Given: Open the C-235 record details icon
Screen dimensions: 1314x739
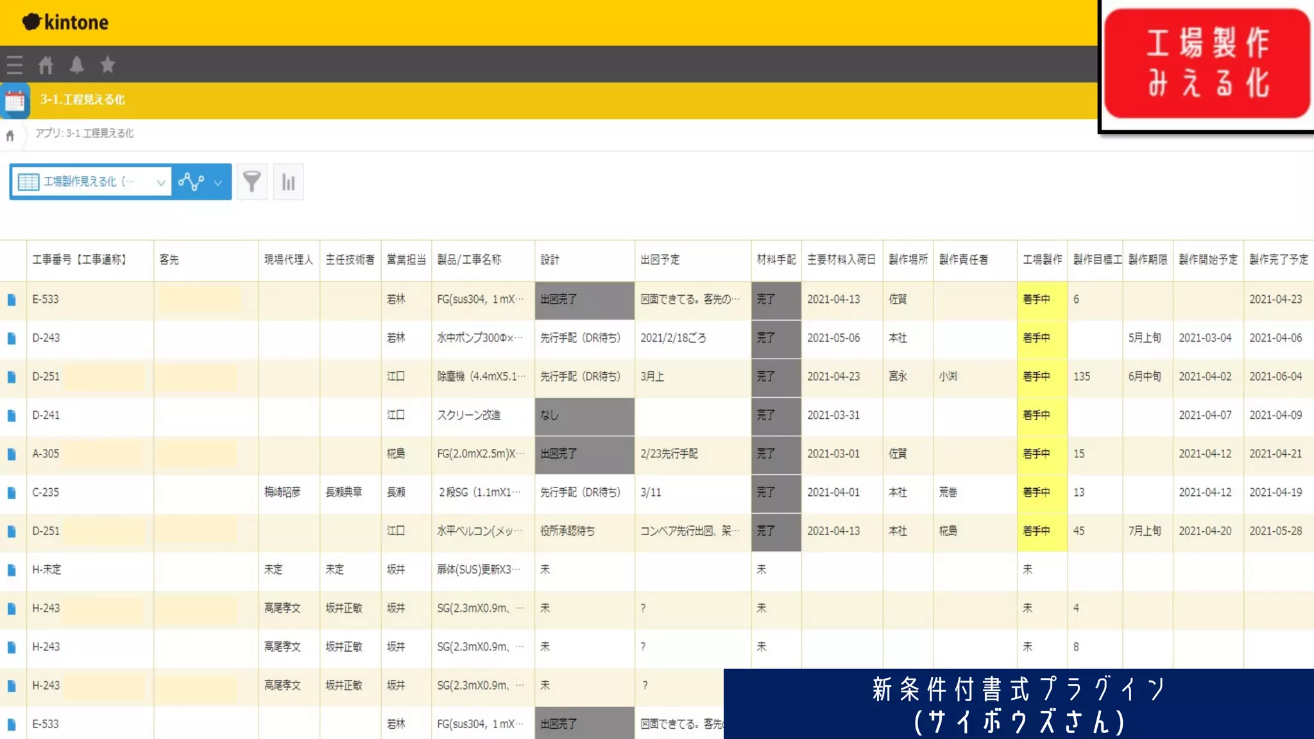Looking at the screenshot, I should 12,493.
